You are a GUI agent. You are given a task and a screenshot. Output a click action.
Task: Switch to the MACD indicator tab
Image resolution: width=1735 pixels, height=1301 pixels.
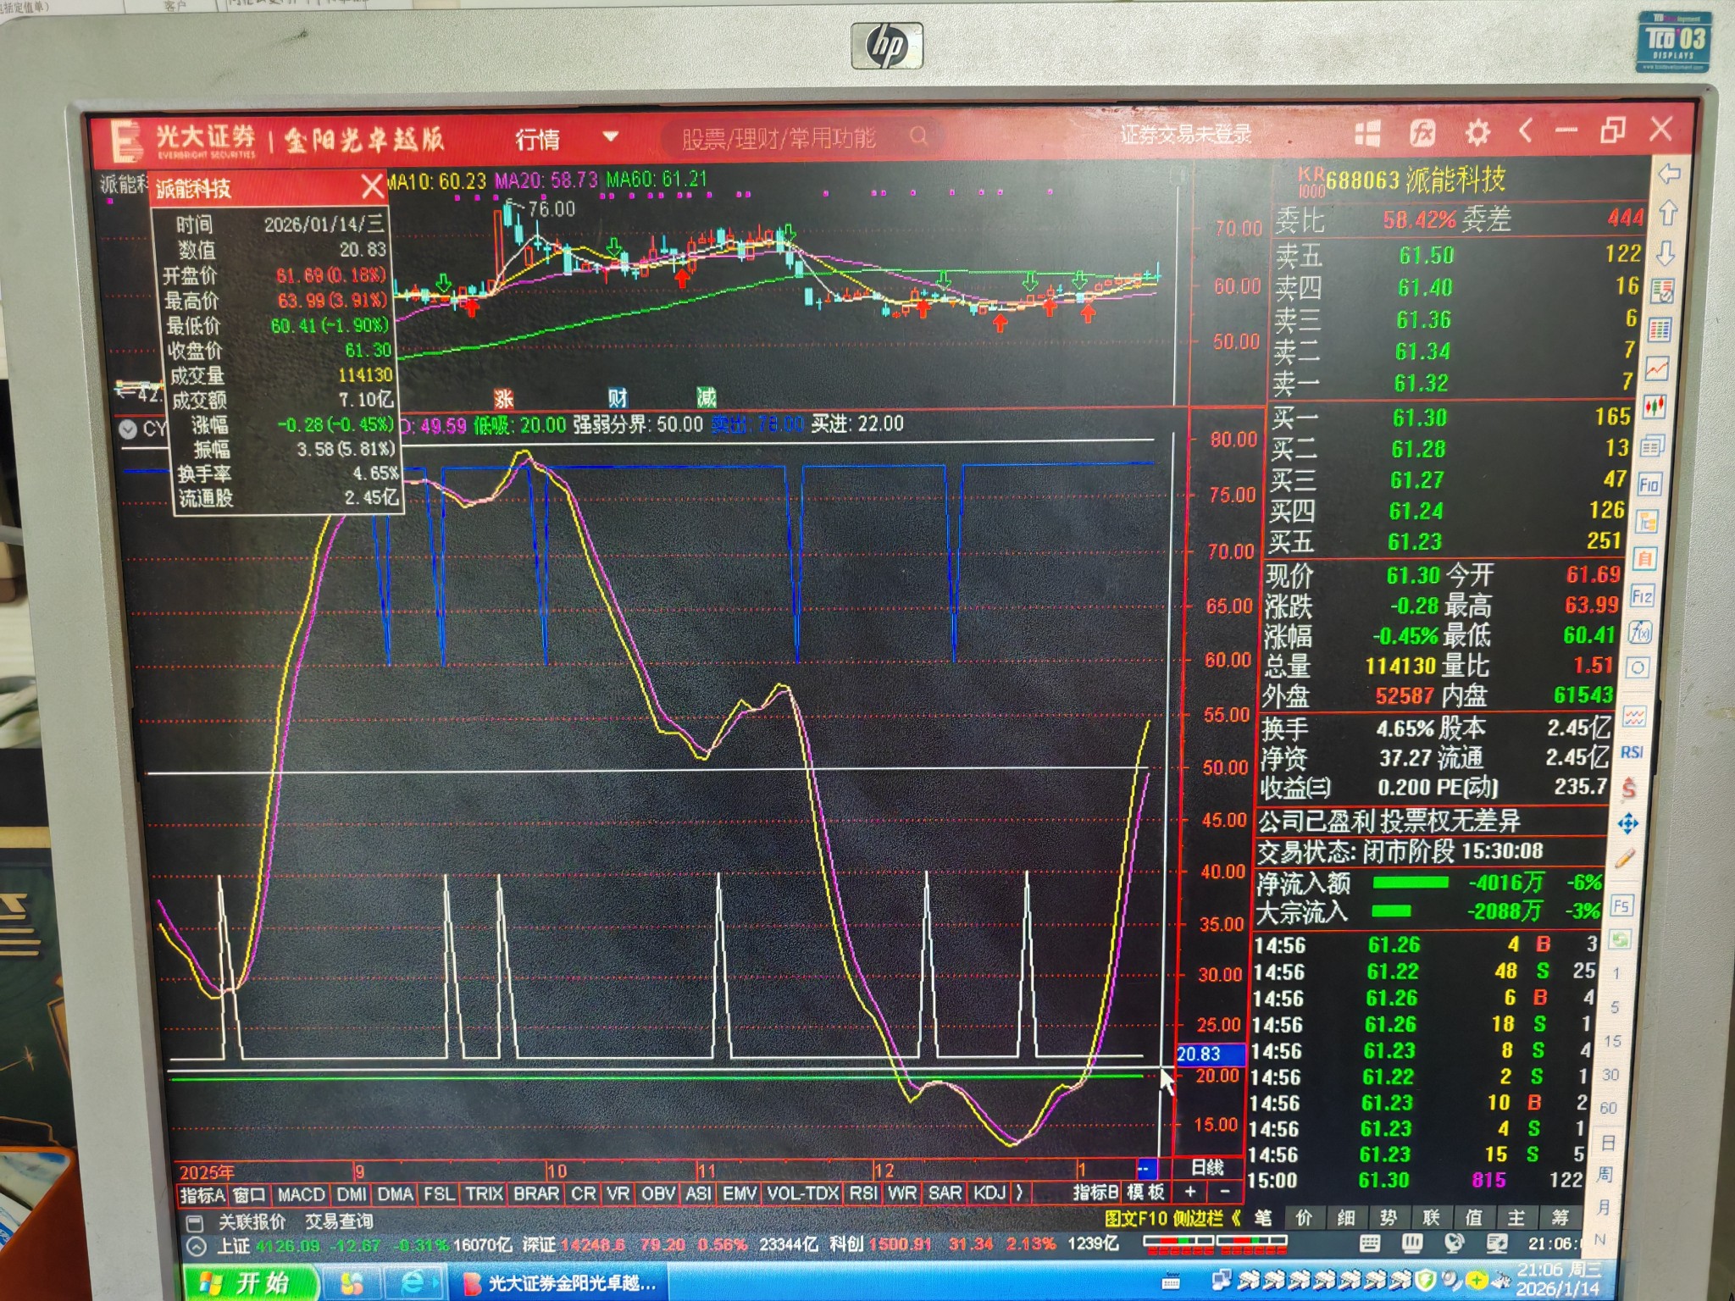point(301,1194)
